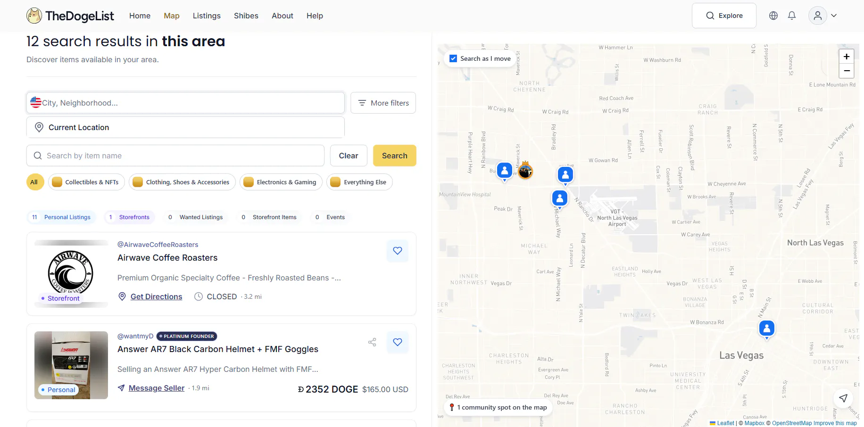Switch to Storefront Items tab
This screenshot has height=427, width=864.
(269, 217)
